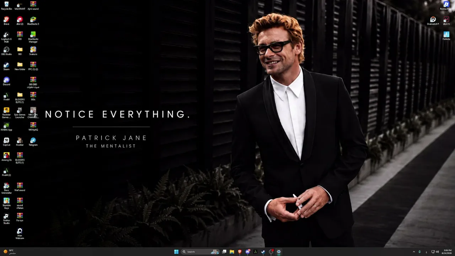Viewport: 455px width, 256px height.
Task: Select the BLOODFX ELITE (1) folder
Action: pos(20,98)
